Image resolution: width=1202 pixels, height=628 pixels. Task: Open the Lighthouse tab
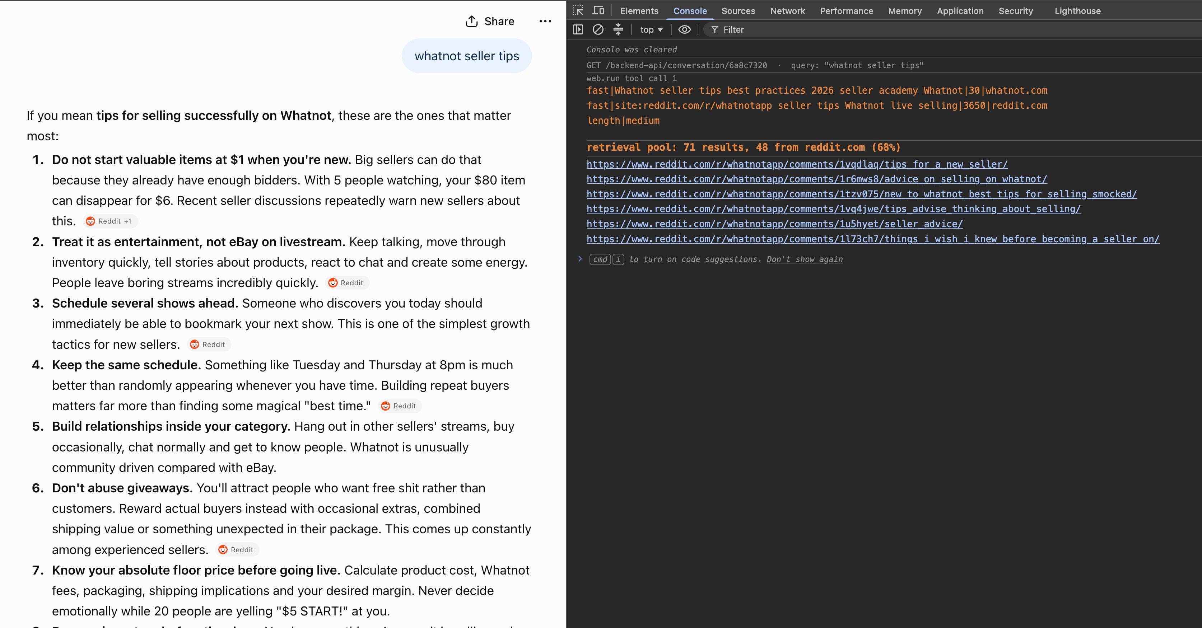click(1077, 11)
